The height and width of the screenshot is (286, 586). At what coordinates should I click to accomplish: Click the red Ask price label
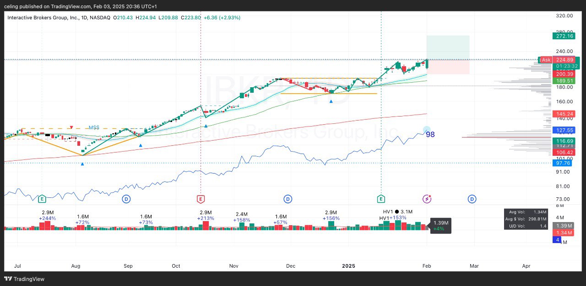(546, 60)
